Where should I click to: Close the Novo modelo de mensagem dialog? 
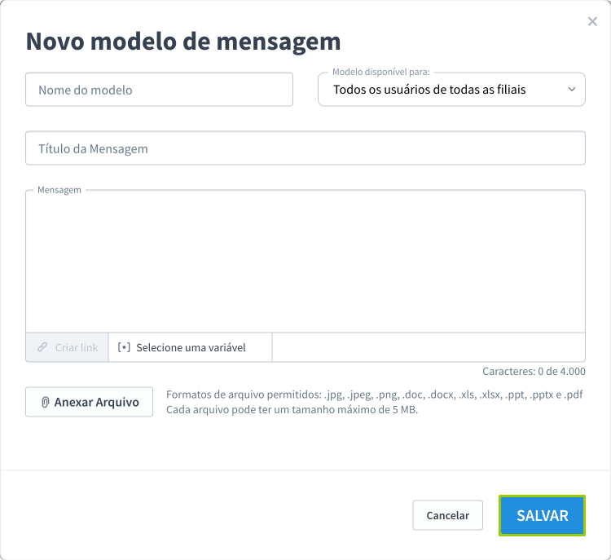pyautogui.click(x=592, y=22)
